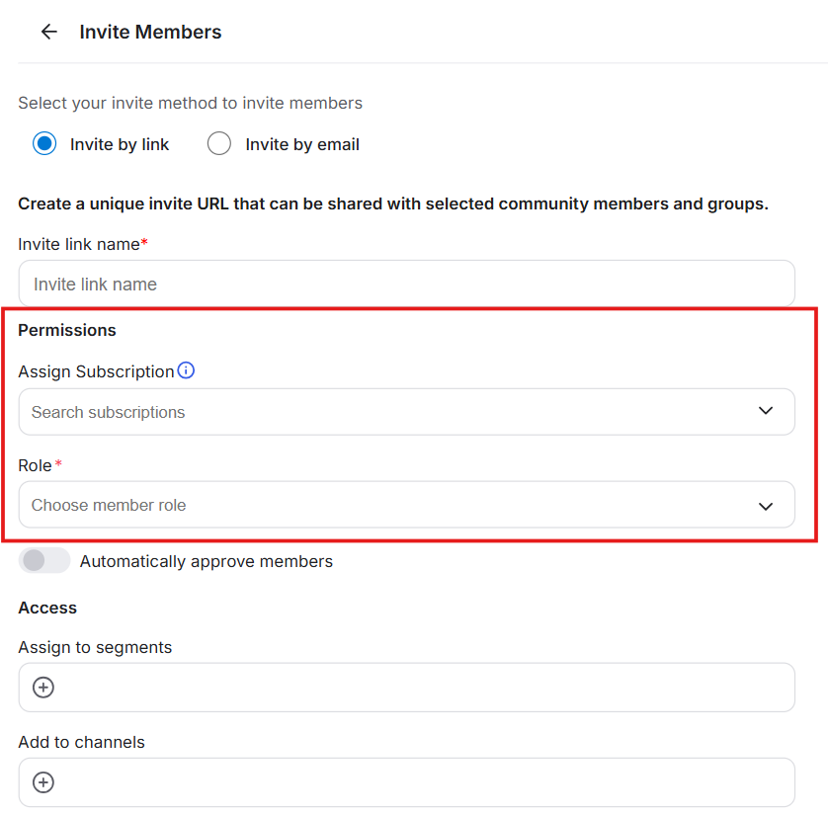Expand the Search subscriptions chevron arrow
This screenshot has width=828, height=816.
pyautogui.click(x=766, y=411)
